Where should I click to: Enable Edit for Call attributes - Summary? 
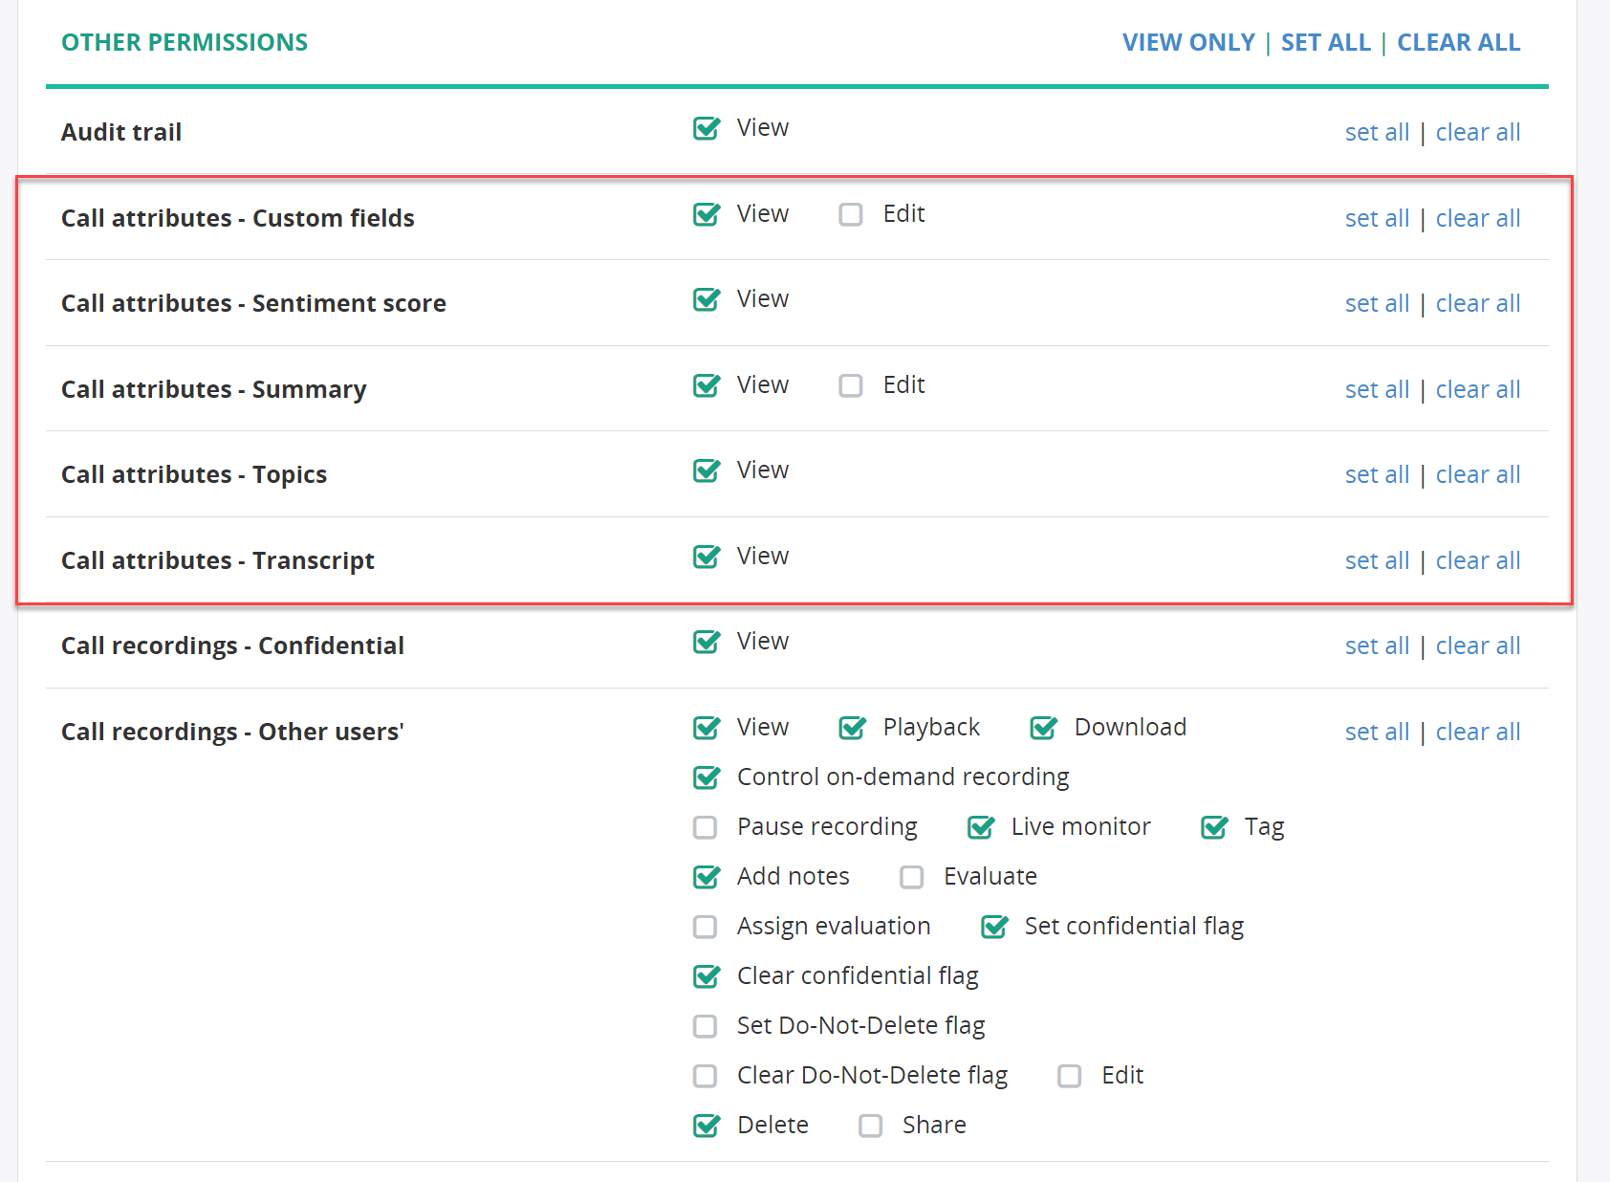(850, 385)
